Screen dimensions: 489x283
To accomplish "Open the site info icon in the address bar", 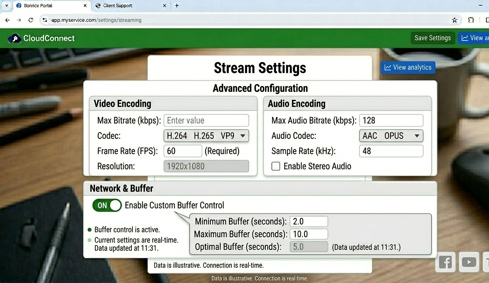I will click(x=45, y=20).
